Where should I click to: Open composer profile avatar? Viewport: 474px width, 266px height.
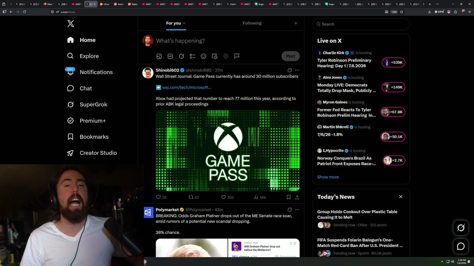[x=148, y=41]
